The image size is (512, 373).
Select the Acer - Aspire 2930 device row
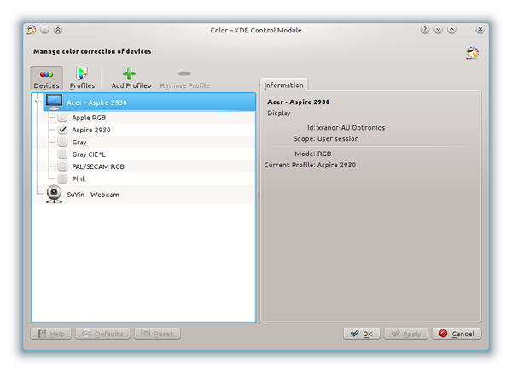[149, 102]
